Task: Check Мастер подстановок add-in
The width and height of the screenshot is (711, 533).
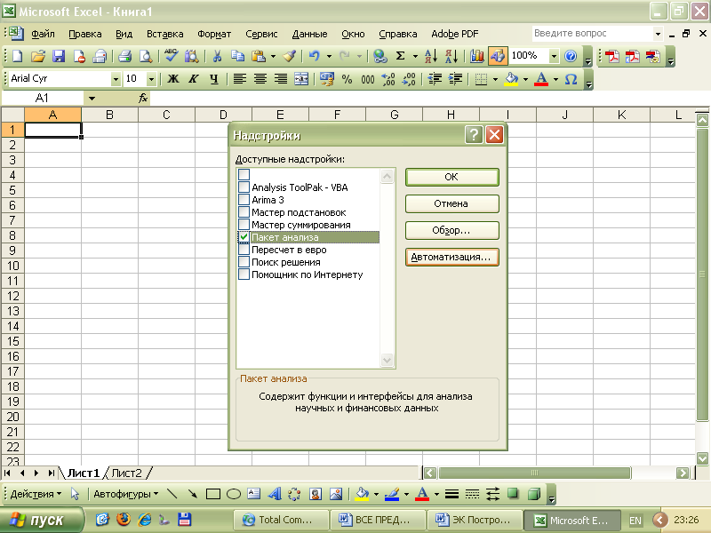Action: 244,212
